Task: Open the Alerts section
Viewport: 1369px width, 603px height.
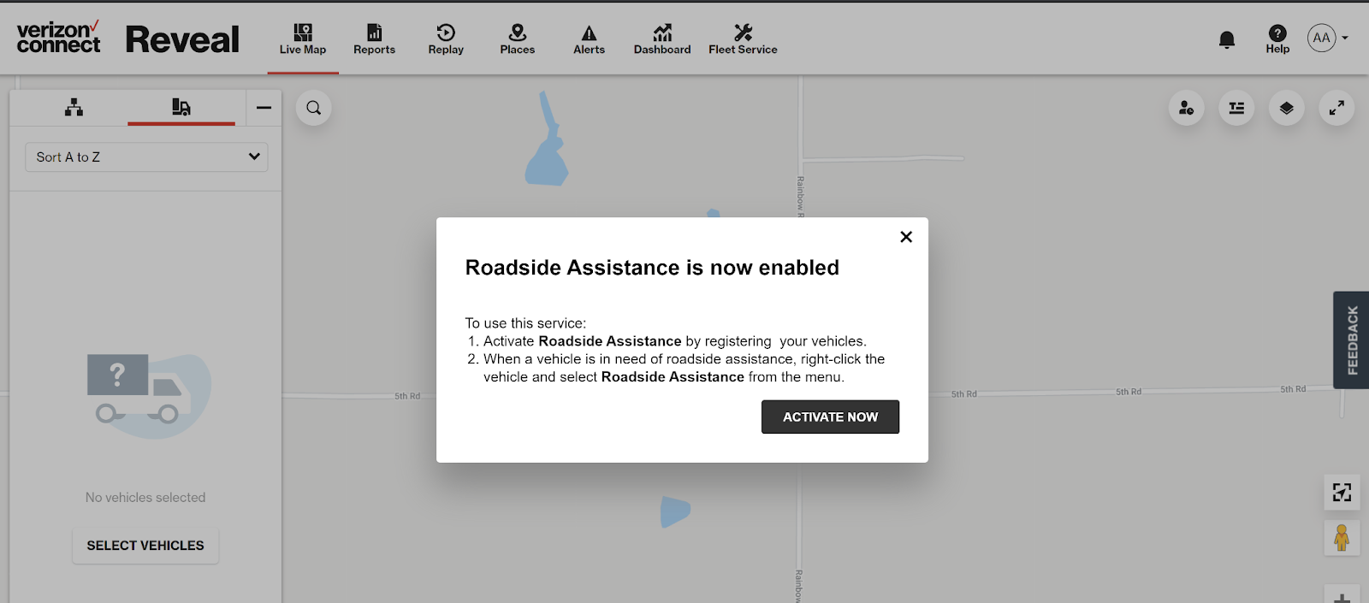Action: (589, 39)
